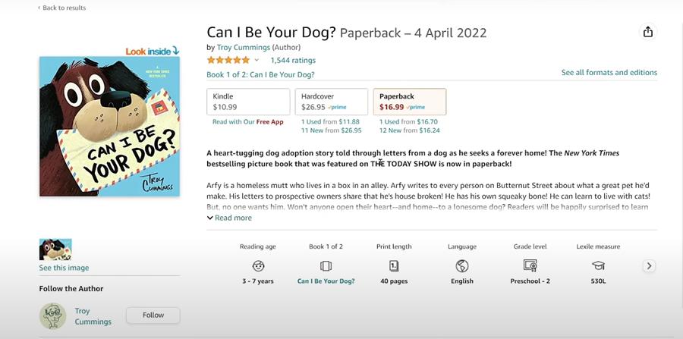Select the small cover thumbnail image
Viewport: 683px width, 339px height.
click(x=55, y=250)
